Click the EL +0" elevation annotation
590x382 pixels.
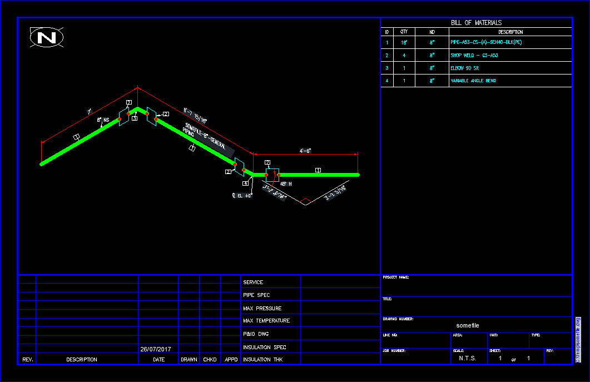[242, 196]
